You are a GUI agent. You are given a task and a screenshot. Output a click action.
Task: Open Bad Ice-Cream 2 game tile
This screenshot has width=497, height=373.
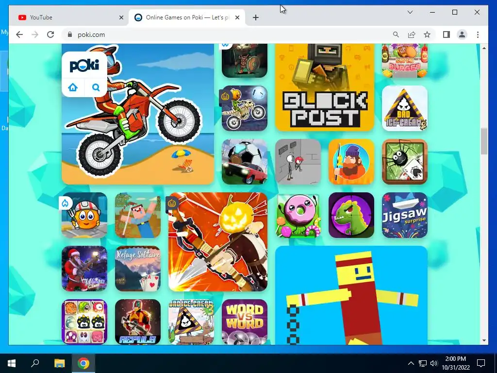[405, 108]
